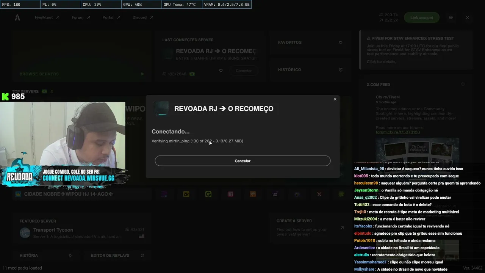Click the GPU Temp readout in overlay

[x=181, y=5]
